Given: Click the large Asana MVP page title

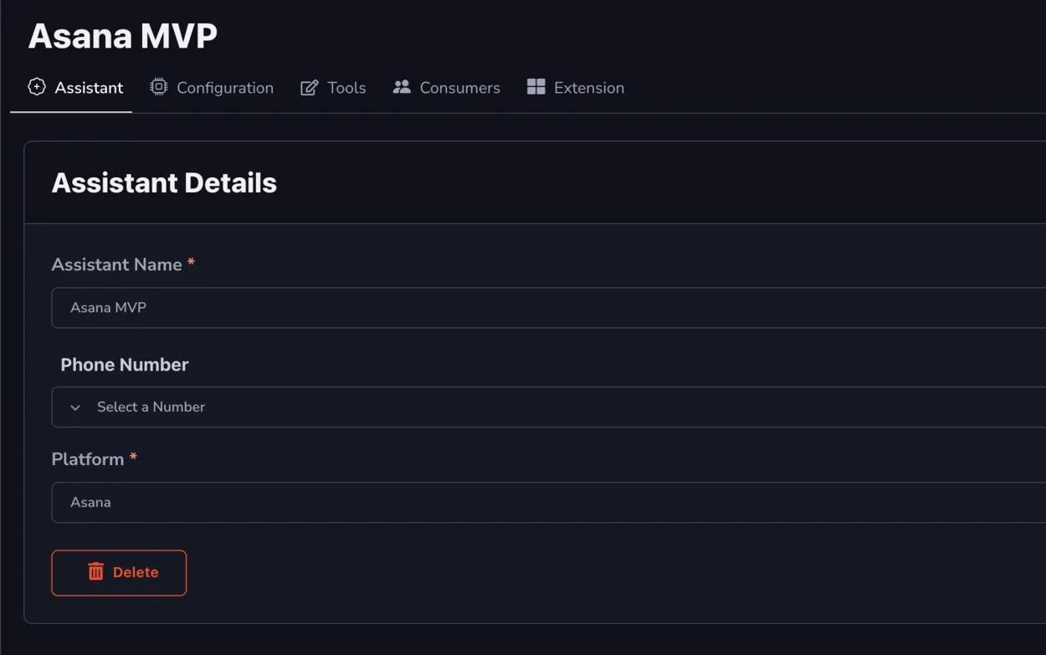Looking at the screenshot, I should point(123,36).
